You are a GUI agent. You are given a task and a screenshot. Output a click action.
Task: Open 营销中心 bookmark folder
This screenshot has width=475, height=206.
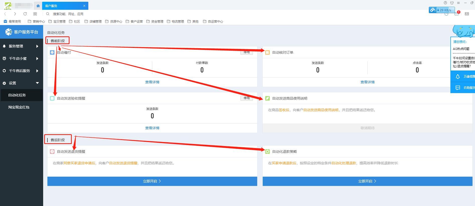36,22
